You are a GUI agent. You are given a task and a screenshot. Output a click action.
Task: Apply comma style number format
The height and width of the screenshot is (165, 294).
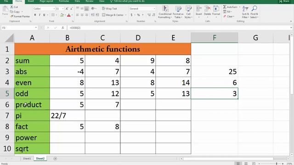(x=143, y=15)
